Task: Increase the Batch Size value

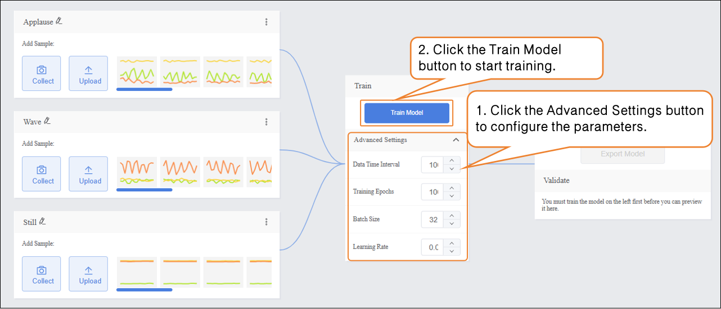Action: coord(452,216)
